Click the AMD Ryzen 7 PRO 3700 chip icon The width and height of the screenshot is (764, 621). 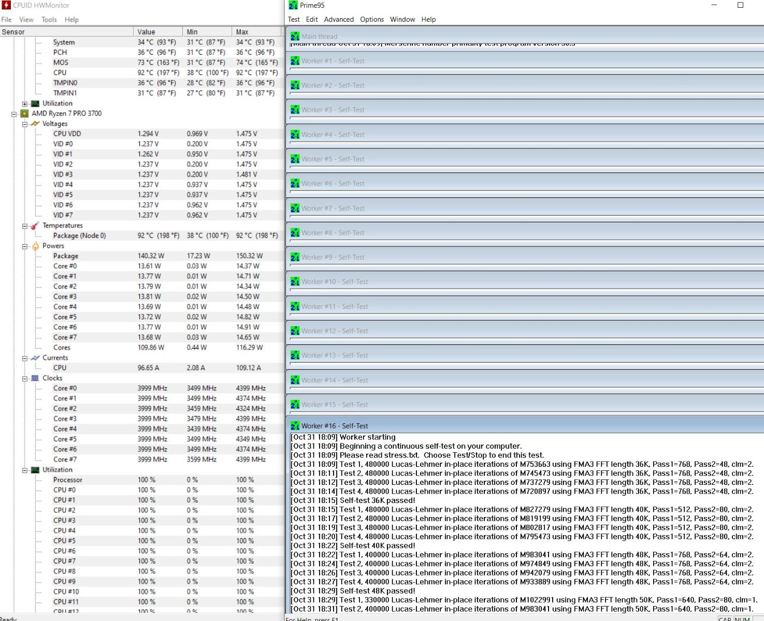[x=24, y=113]
